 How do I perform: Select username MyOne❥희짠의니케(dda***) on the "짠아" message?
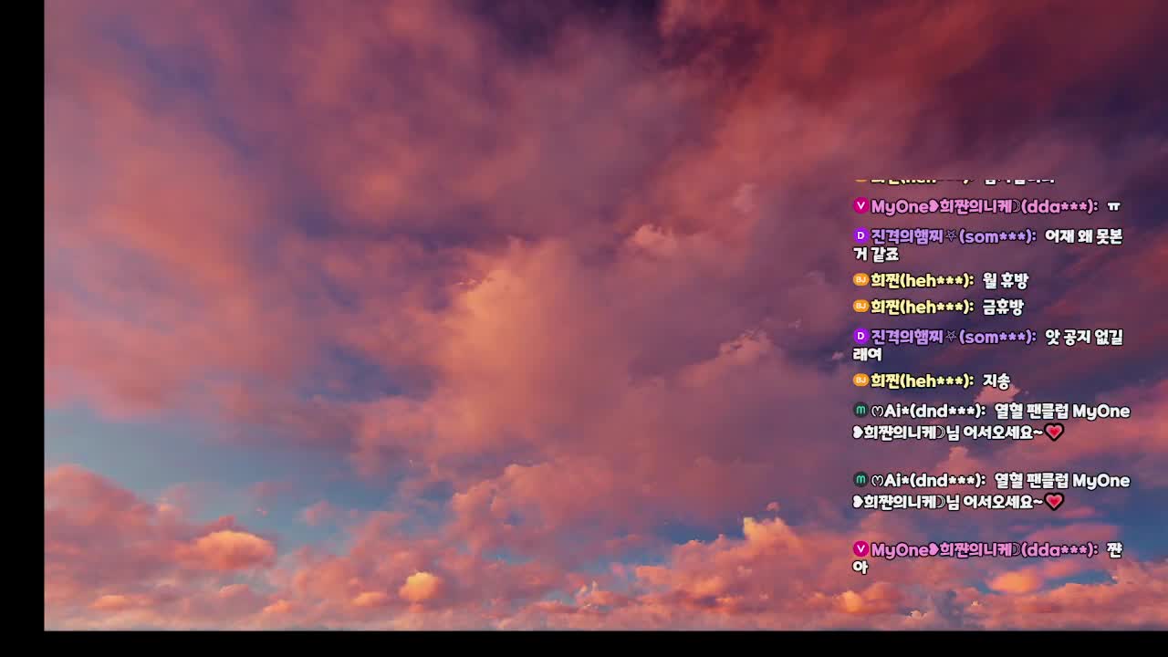coord(984,550)
